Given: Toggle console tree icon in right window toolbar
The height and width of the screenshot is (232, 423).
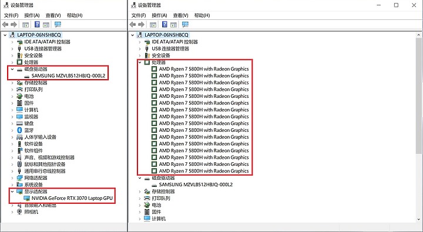Looking at the screenshot, I should click(x=153, y=25).
